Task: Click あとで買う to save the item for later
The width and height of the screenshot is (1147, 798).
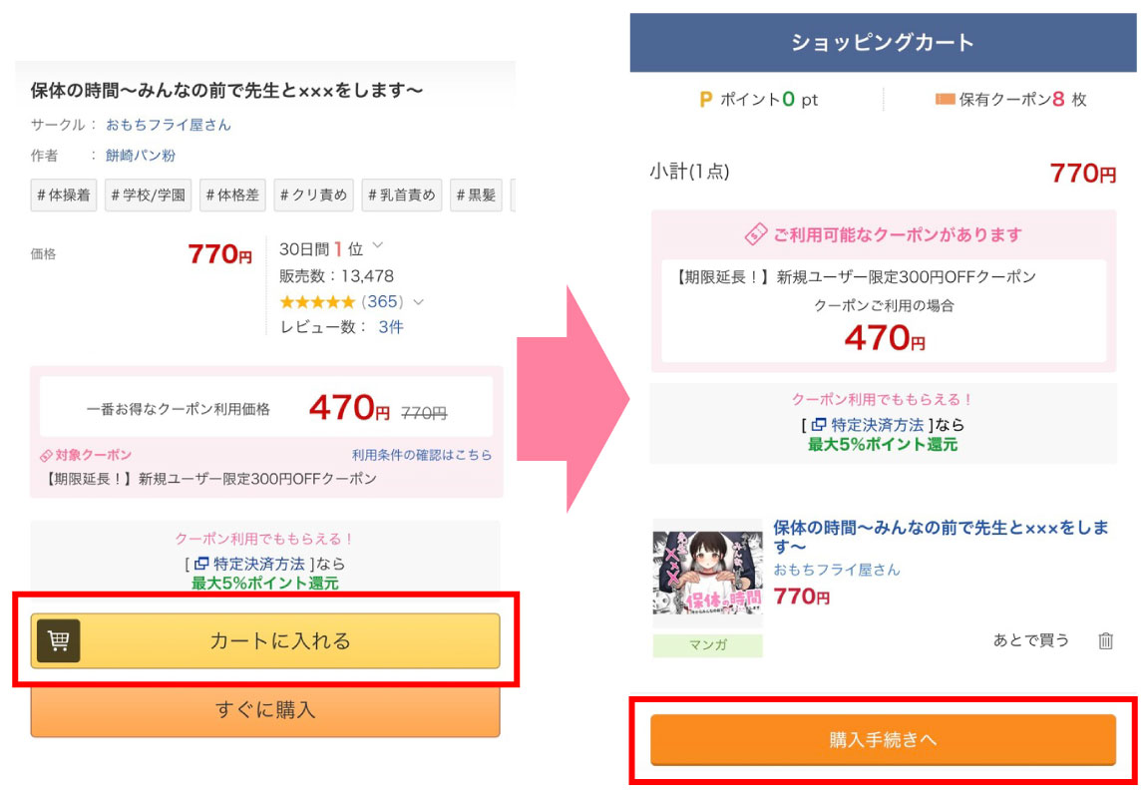Action: pyautogui.click(x=1030, y=640)
